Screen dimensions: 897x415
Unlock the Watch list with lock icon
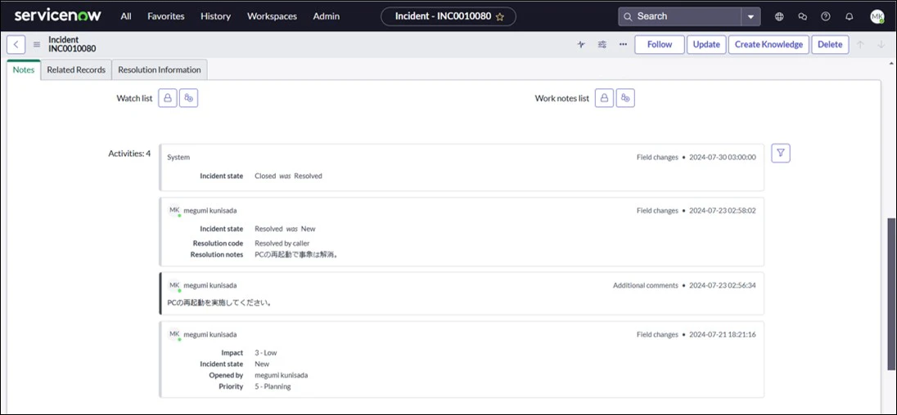click(x=168, y=98)
